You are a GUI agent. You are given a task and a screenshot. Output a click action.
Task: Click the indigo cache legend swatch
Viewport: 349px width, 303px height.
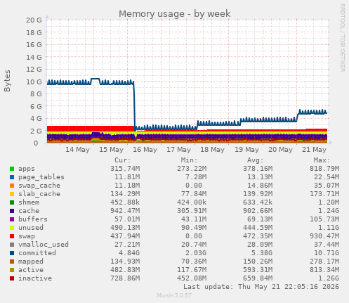click(12, 211)
